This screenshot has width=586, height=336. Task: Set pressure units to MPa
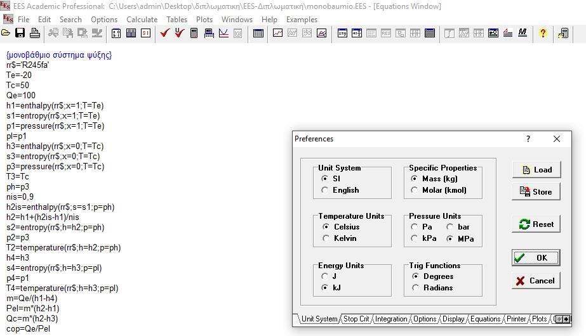tap(460, 238)
